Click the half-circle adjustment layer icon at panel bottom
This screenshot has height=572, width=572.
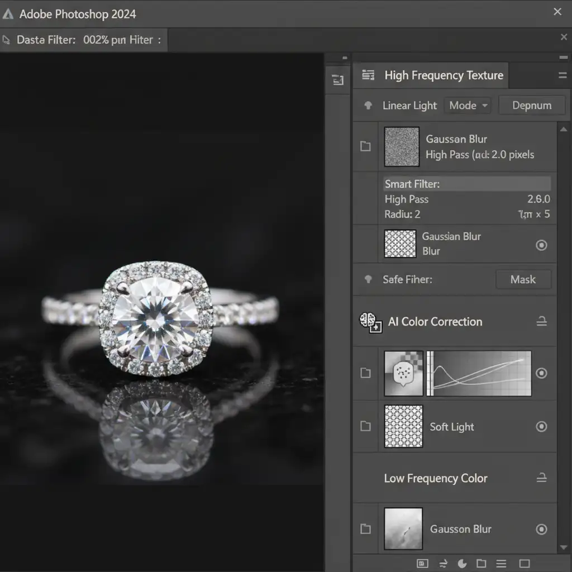click(462, 563)
